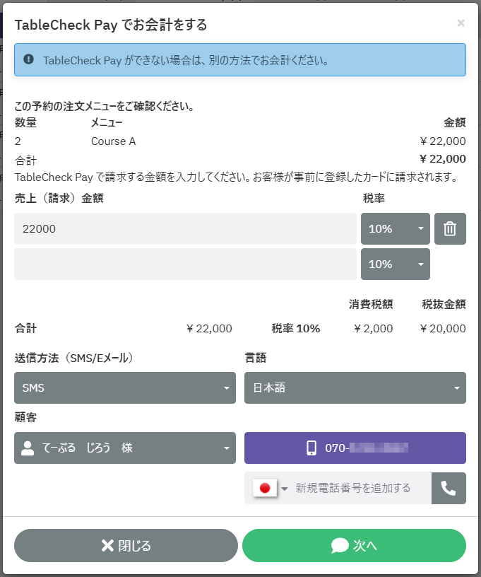Click the ¥ 22,000 amount for Course A
The width and height of the screenshot is (481, 577).
(x=442, y=141)
